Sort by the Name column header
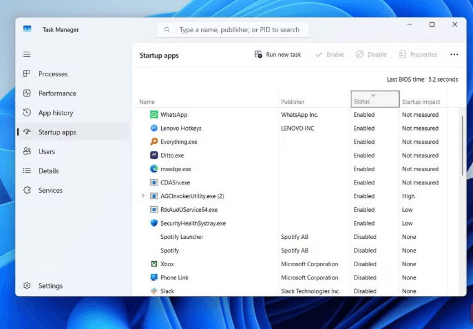The image size is (473, 329). coord(206,99)
